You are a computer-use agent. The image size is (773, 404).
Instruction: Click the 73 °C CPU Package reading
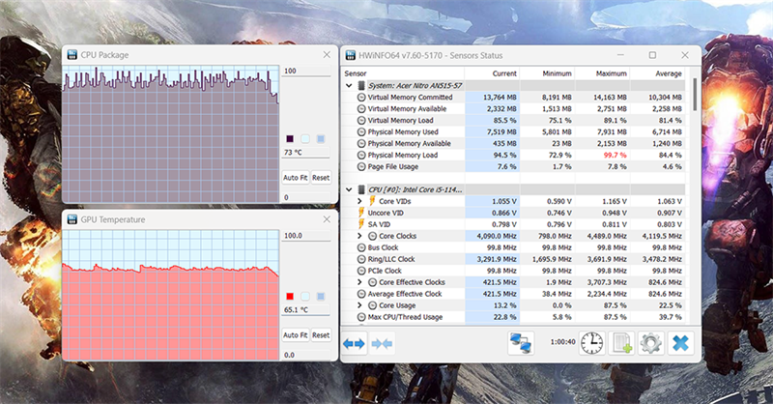coord(305,153)
